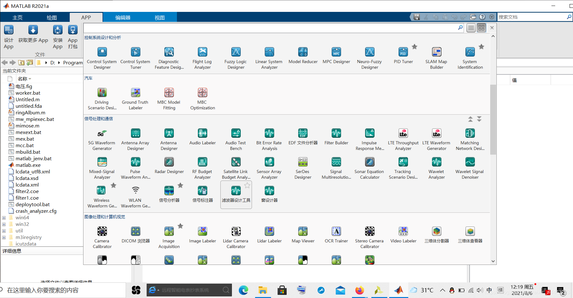Launch Filter Builder app
Image resolution: width=573 pixels, height=298 pixels.
pyautogui.click(x=336, y=137)
